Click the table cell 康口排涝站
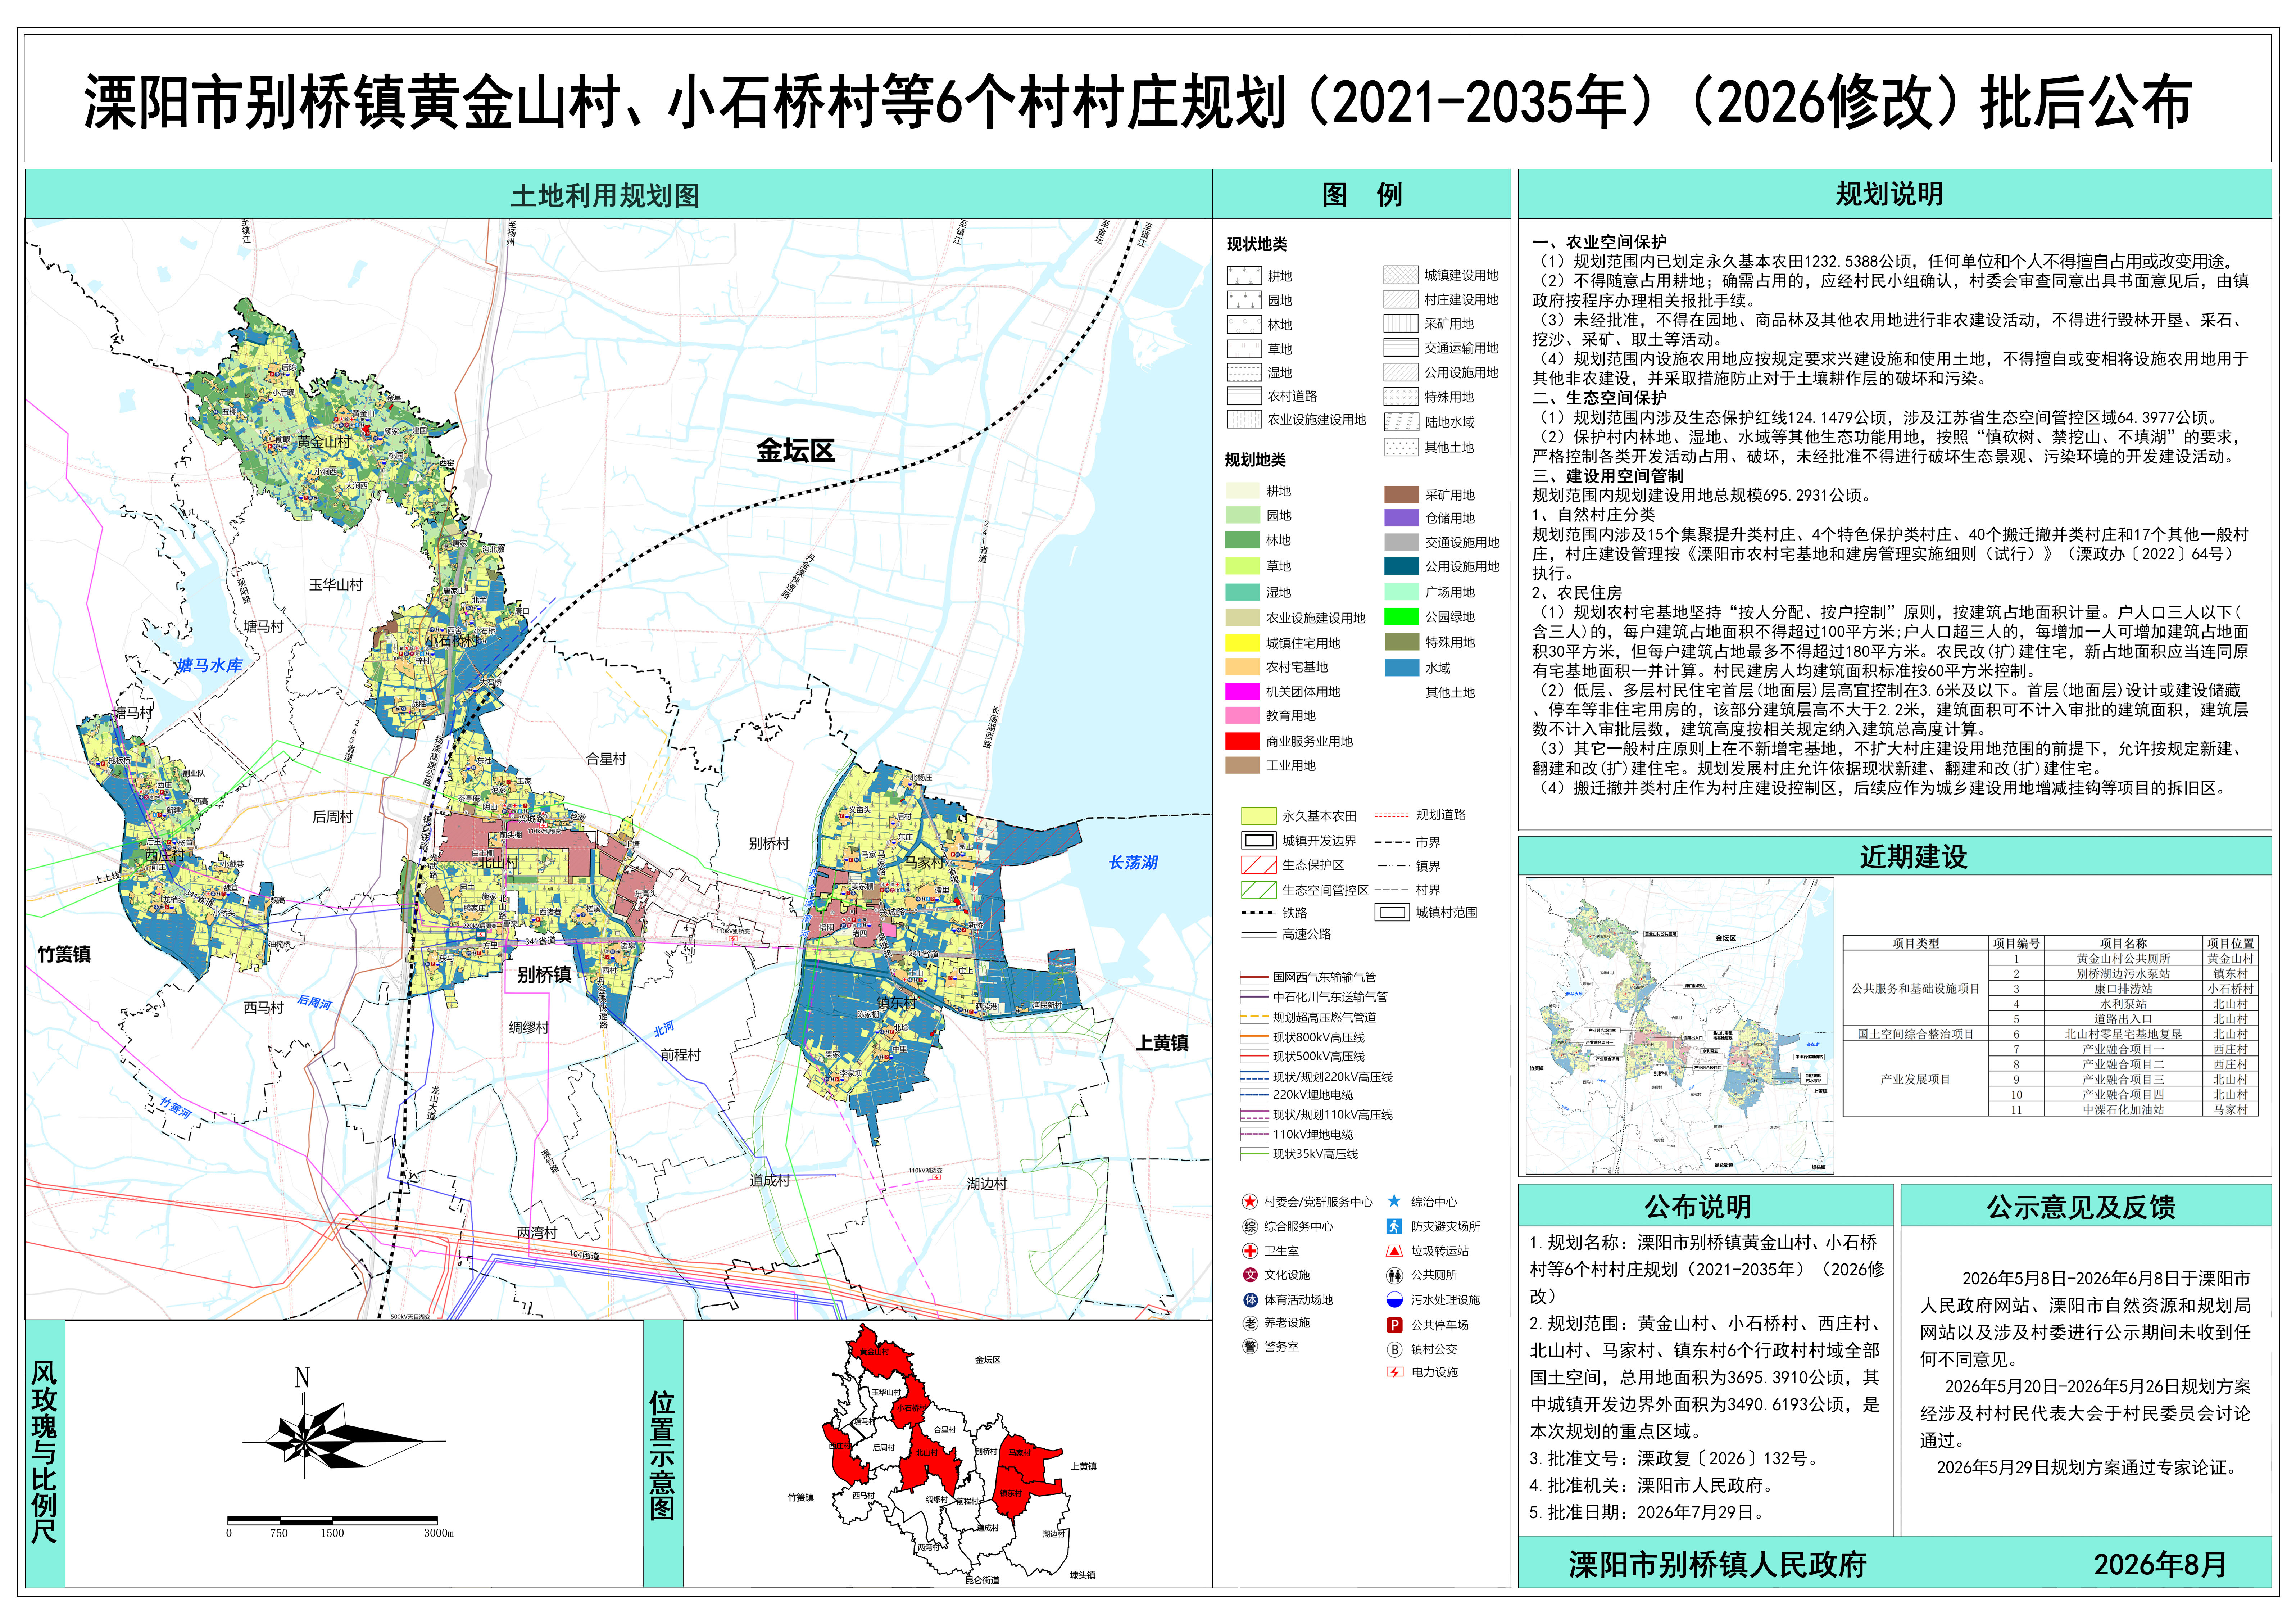 point(2123,989)
